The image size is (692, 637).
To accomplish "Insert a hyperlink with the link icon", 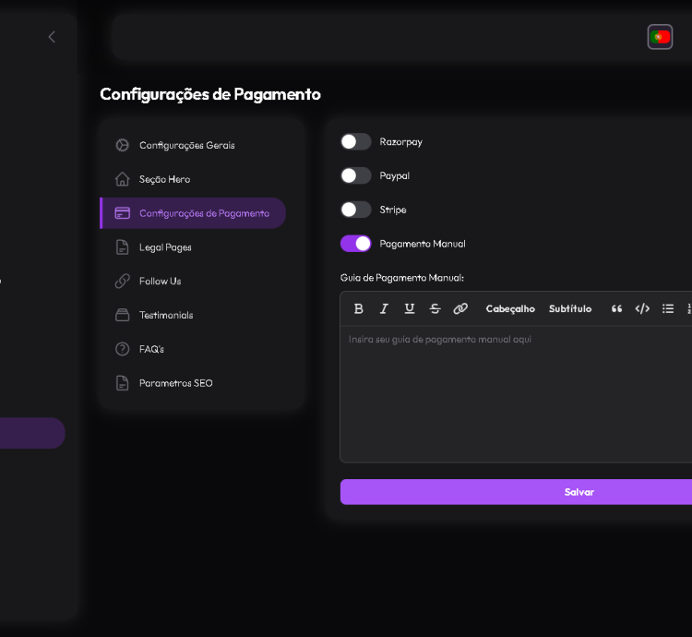I will click(x=460, y=308).
